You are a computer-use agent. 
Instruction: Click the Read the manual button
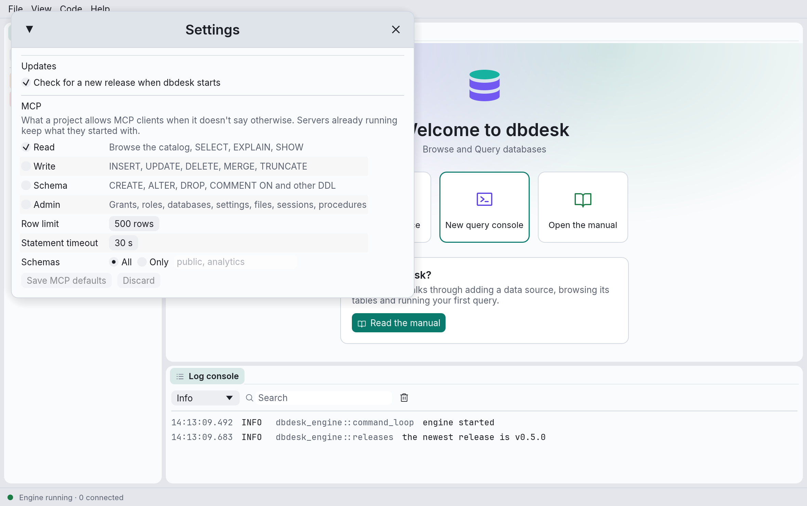click(398, 323)
